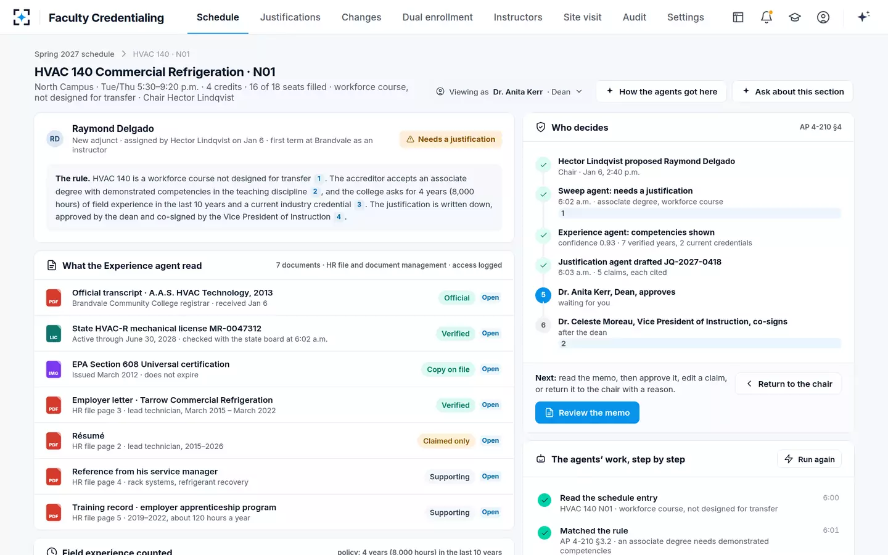
Task: Click How the agents got here
Action: pos(662,91)
